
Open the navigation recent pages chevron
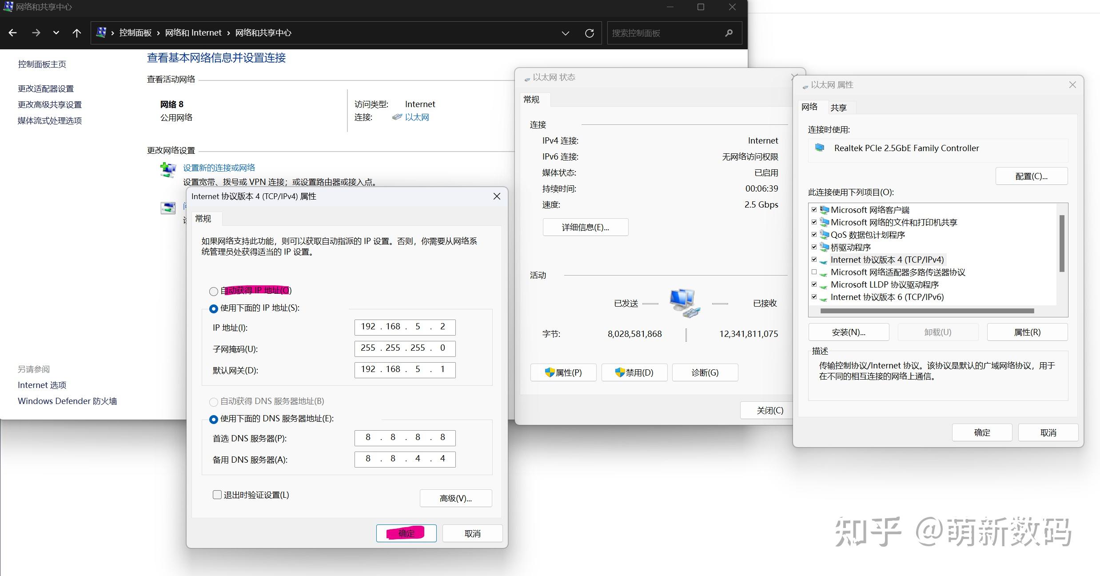pyautogui.click(x=56, y=32)
